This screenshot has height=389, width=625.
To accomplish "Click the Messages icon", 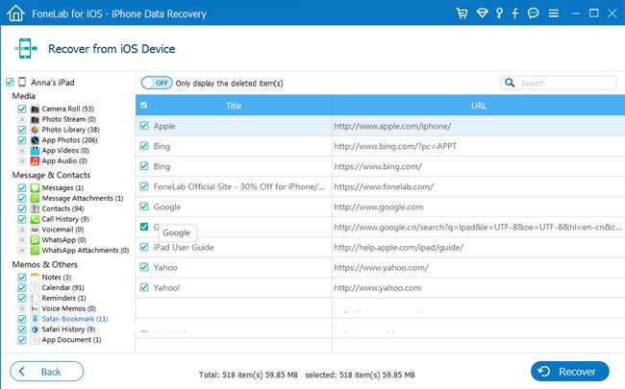I will point(35,187).
